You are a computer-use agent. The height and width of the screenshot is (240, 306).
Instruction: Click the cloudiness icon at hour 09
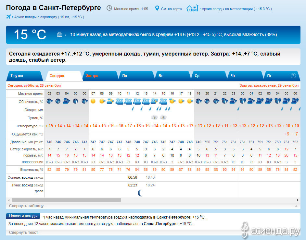(x=111, y=101)
